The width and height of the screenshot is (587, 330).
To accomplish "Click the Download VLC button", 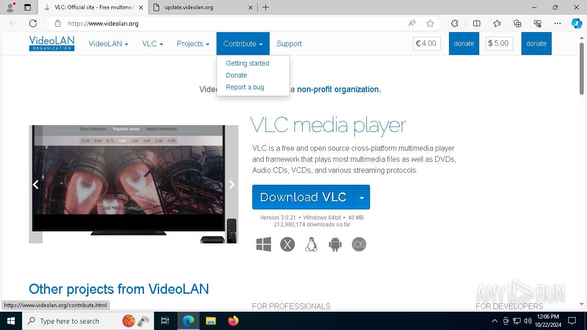I will click(303, 197).
